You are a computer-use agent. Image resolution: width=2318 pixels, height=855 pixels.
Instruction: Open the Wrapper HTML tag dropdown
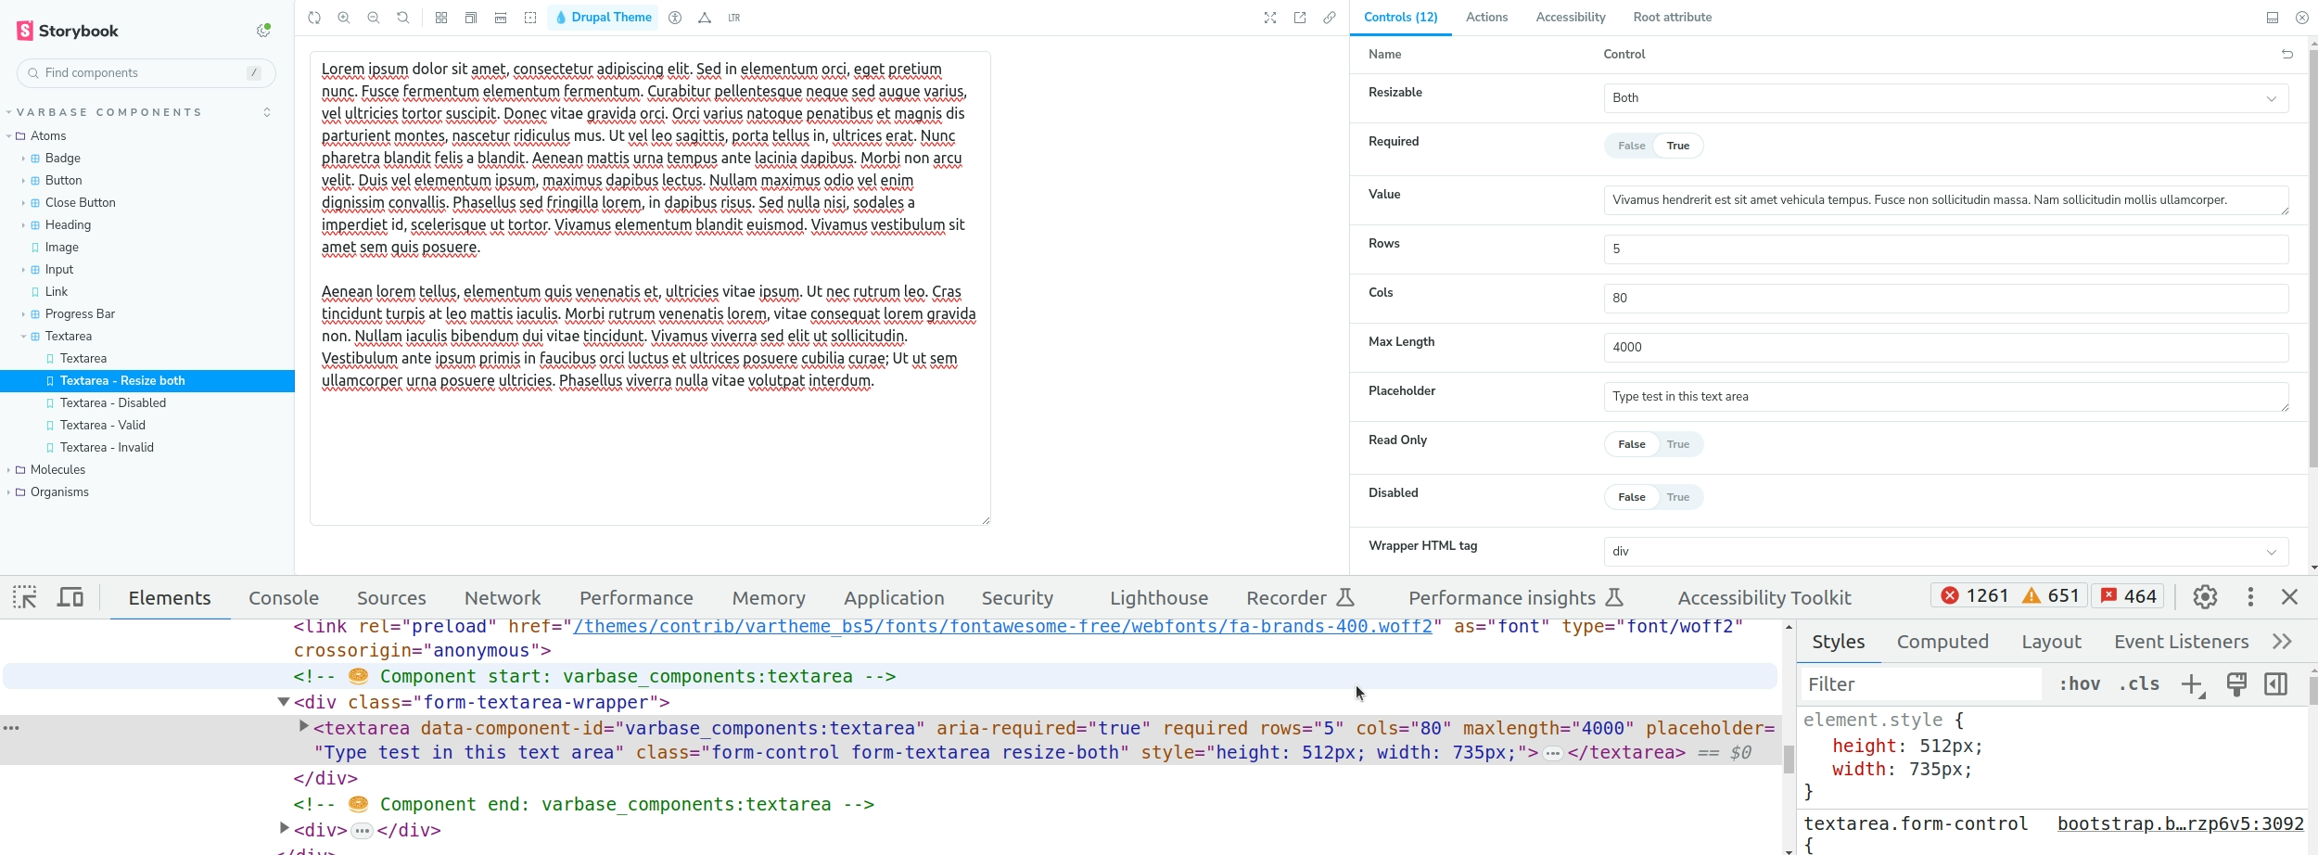(1945, 552)
